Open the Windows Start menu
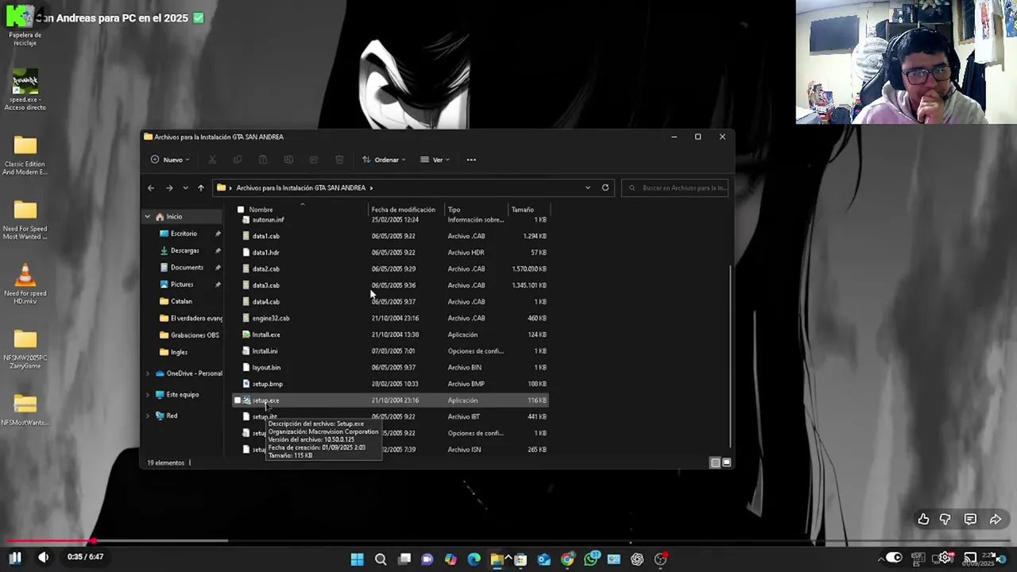 tap(357, 559)
